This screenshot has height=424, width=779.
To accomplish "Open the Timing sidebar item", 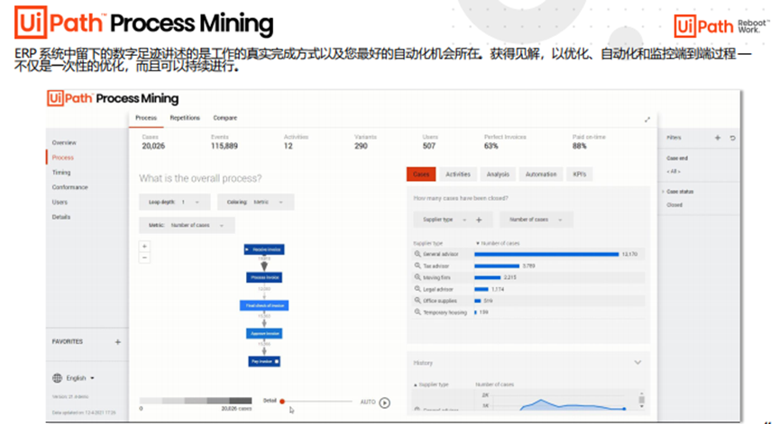I will (x=61, y=173).
